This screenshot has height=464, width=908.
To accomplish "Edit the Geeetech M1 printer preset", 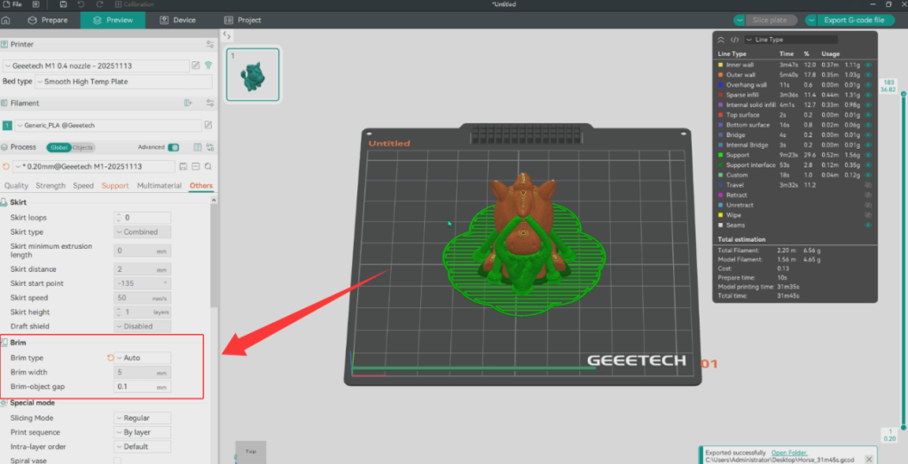I will coord(196,65).
